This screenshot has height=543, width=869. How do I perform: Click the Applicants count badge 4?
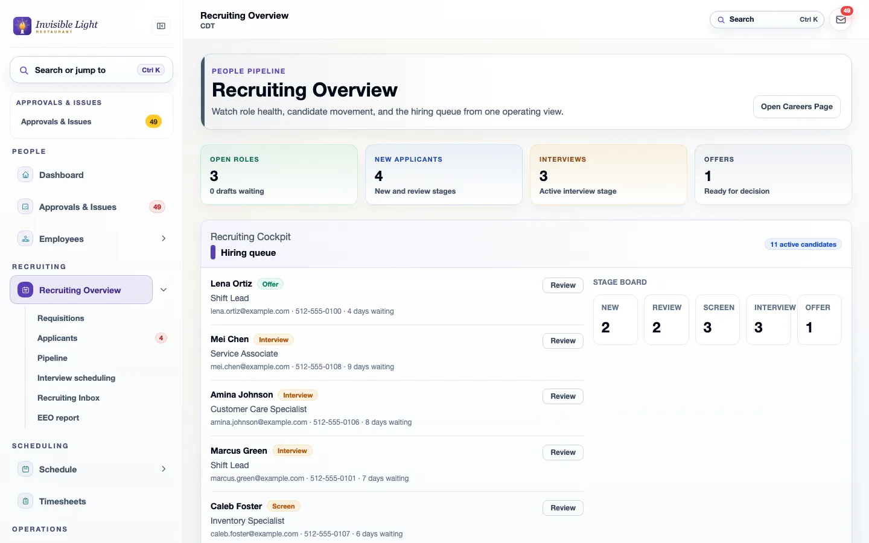161,338
